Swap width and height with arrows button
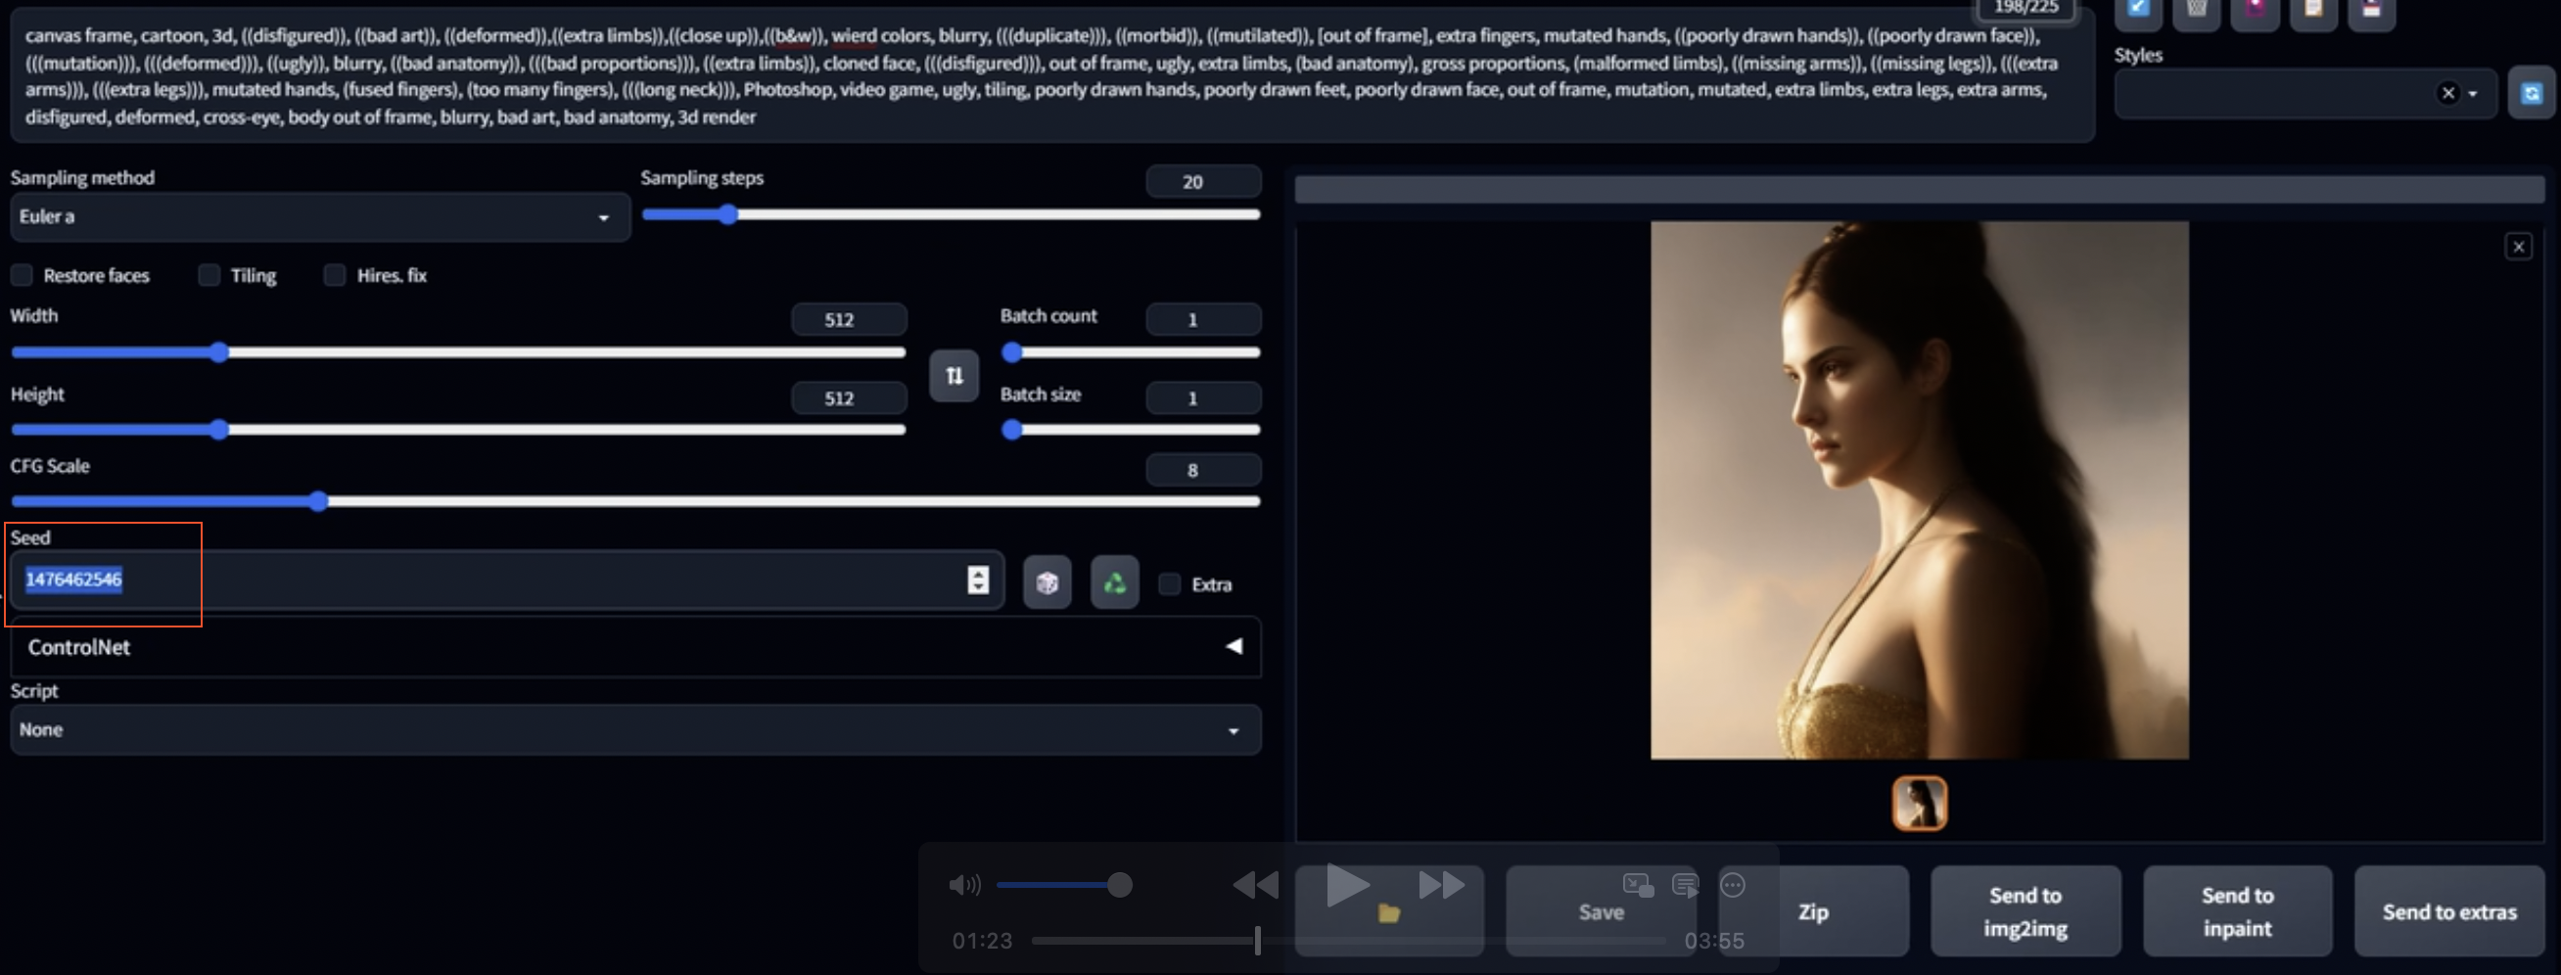The height and width of the screenshot is (975, 2561). [x=954, y=376]
